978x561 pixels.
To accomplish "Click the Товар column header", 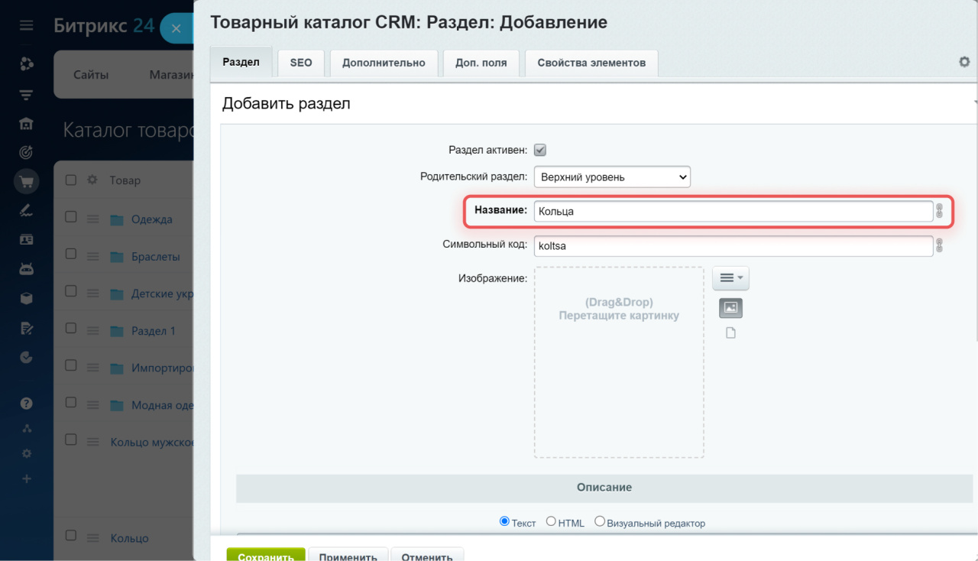I will 125,180.
